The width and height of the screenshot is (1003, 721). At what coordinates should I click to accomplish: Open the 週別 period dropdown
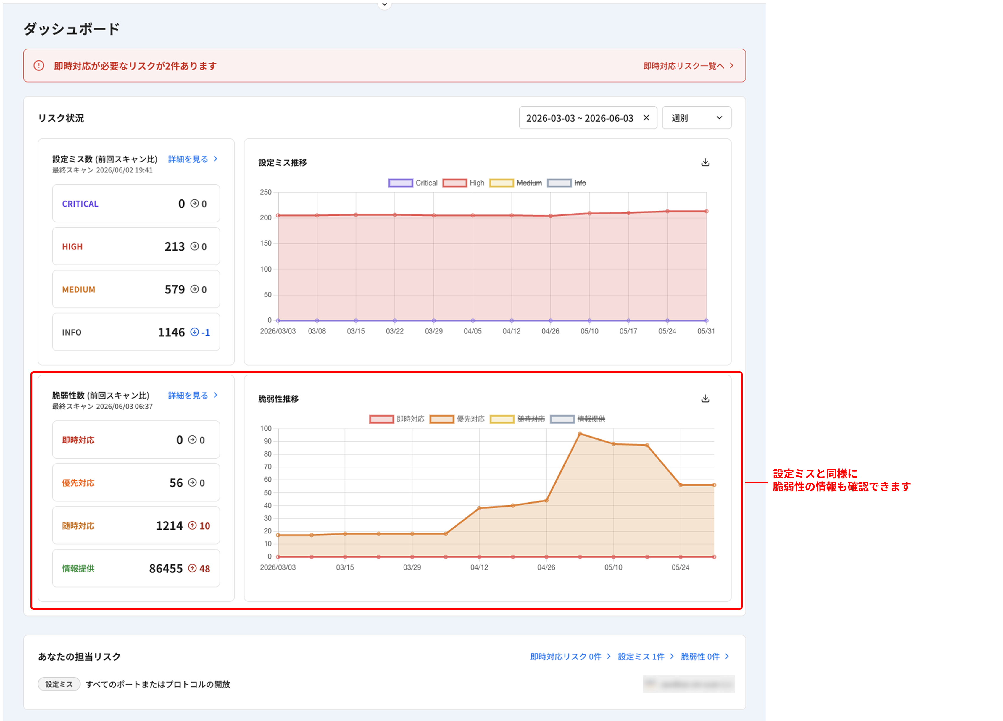(696, 118)
